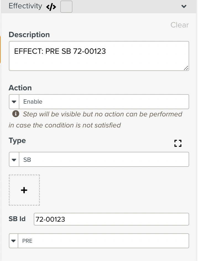198x261 pixels.
Task: Click the plus icon in dashed box
Action: click(24, 190)
